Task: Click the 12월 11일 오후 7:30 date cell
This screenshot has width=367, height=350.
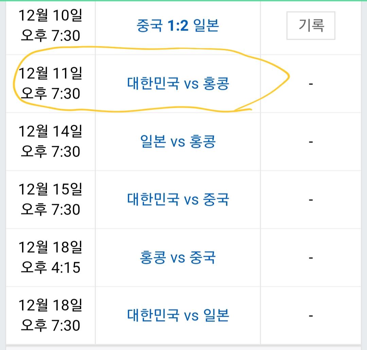Action: coord(50,83)
